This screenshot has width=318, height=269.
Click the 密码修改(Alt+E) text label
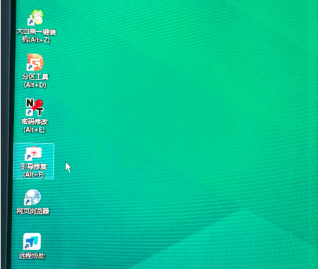[x=34, y=126]
